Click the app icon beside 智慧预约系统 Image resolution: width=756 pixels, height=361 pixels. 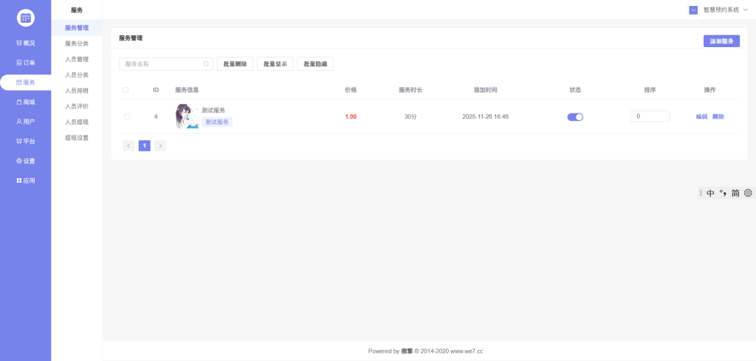(x=693, y=10)
